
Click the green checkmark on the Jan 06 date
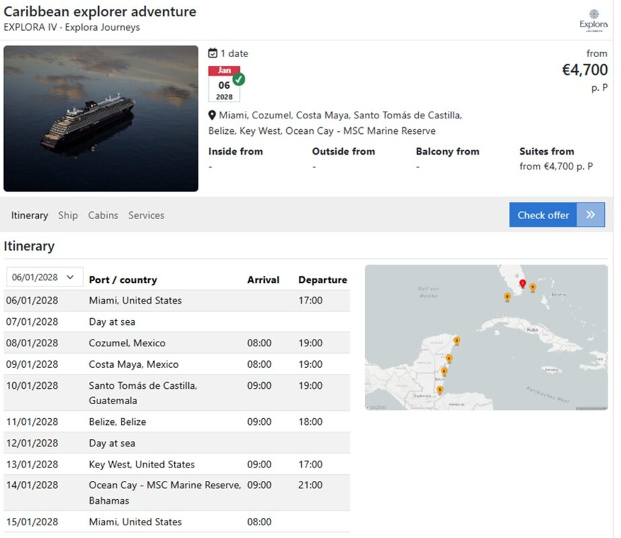239,79
